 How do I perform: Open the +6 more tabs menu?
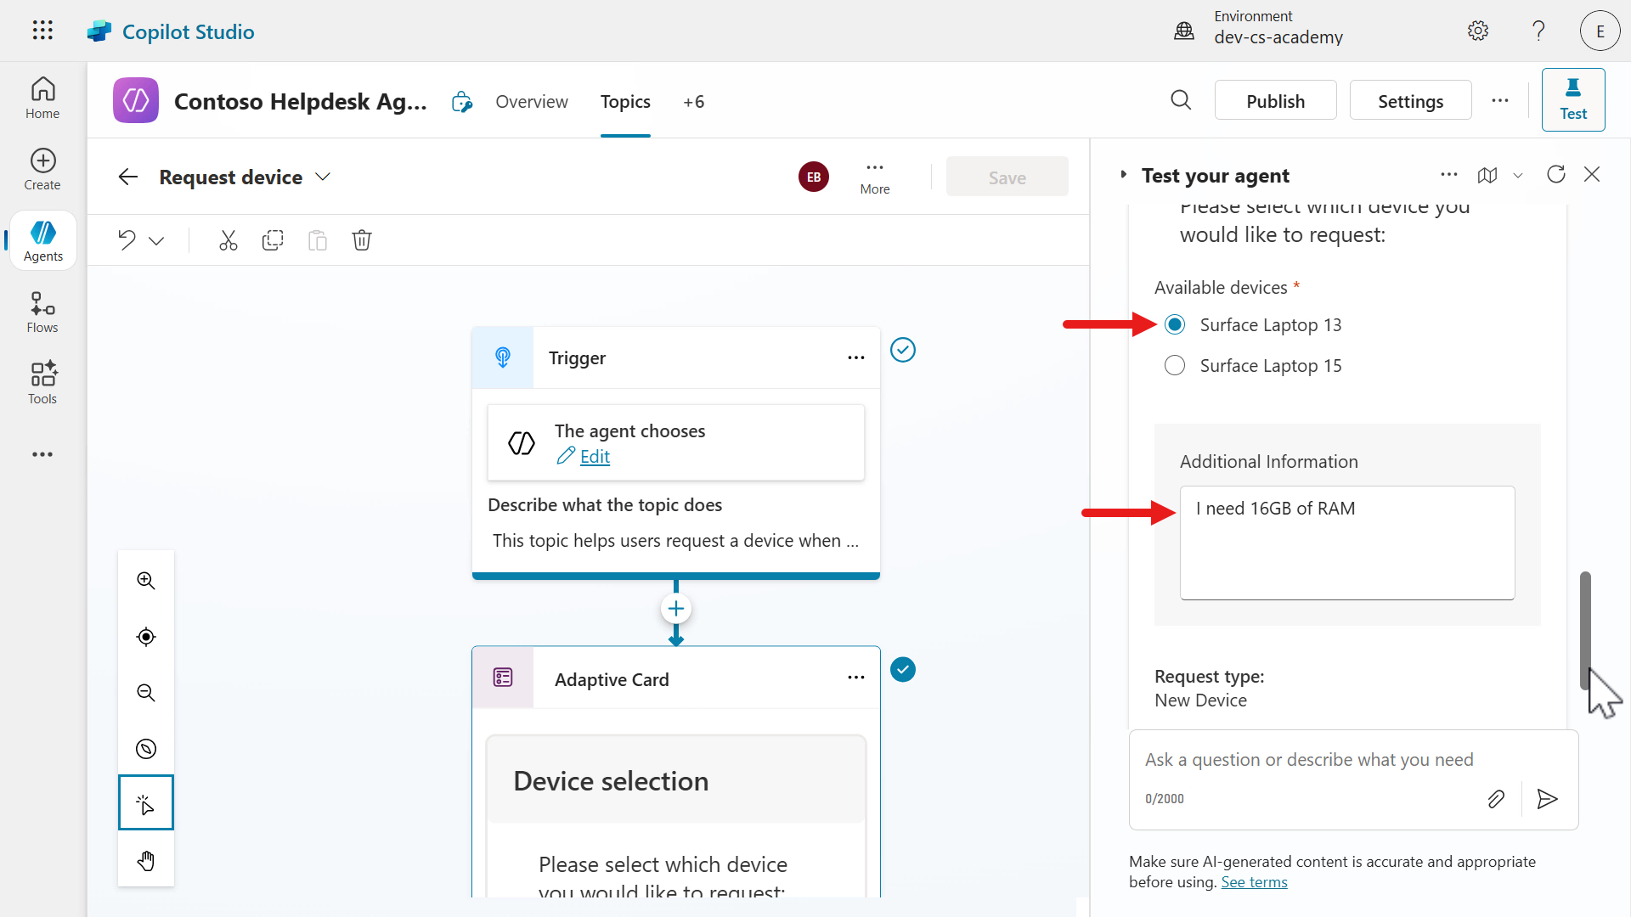pos(693,102)
